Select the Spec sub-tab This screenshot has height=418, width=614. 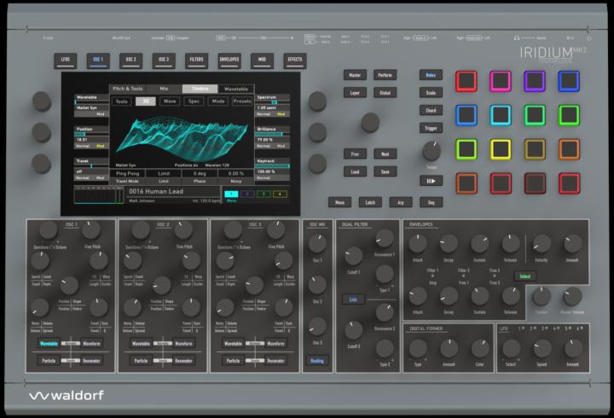coord(194,102)
